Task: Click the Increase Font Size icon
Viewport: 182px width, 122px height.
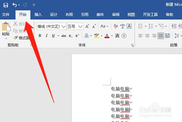Action: [87, 26]
